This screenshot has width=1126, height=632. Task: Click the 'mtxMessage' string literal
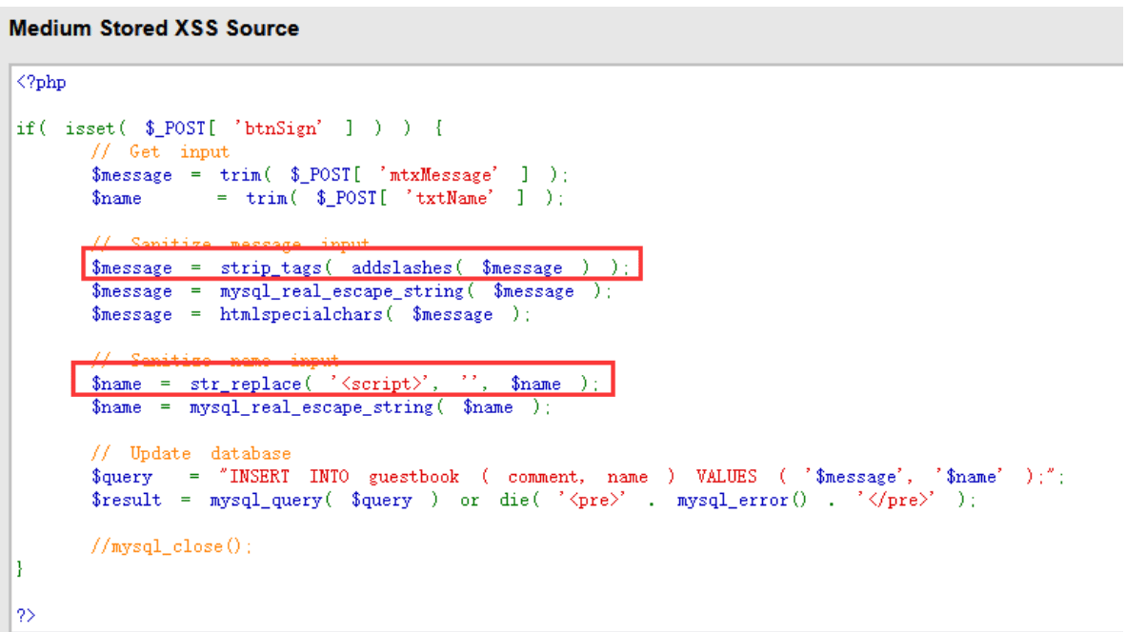pyautogui.click(x=439, y=175)
